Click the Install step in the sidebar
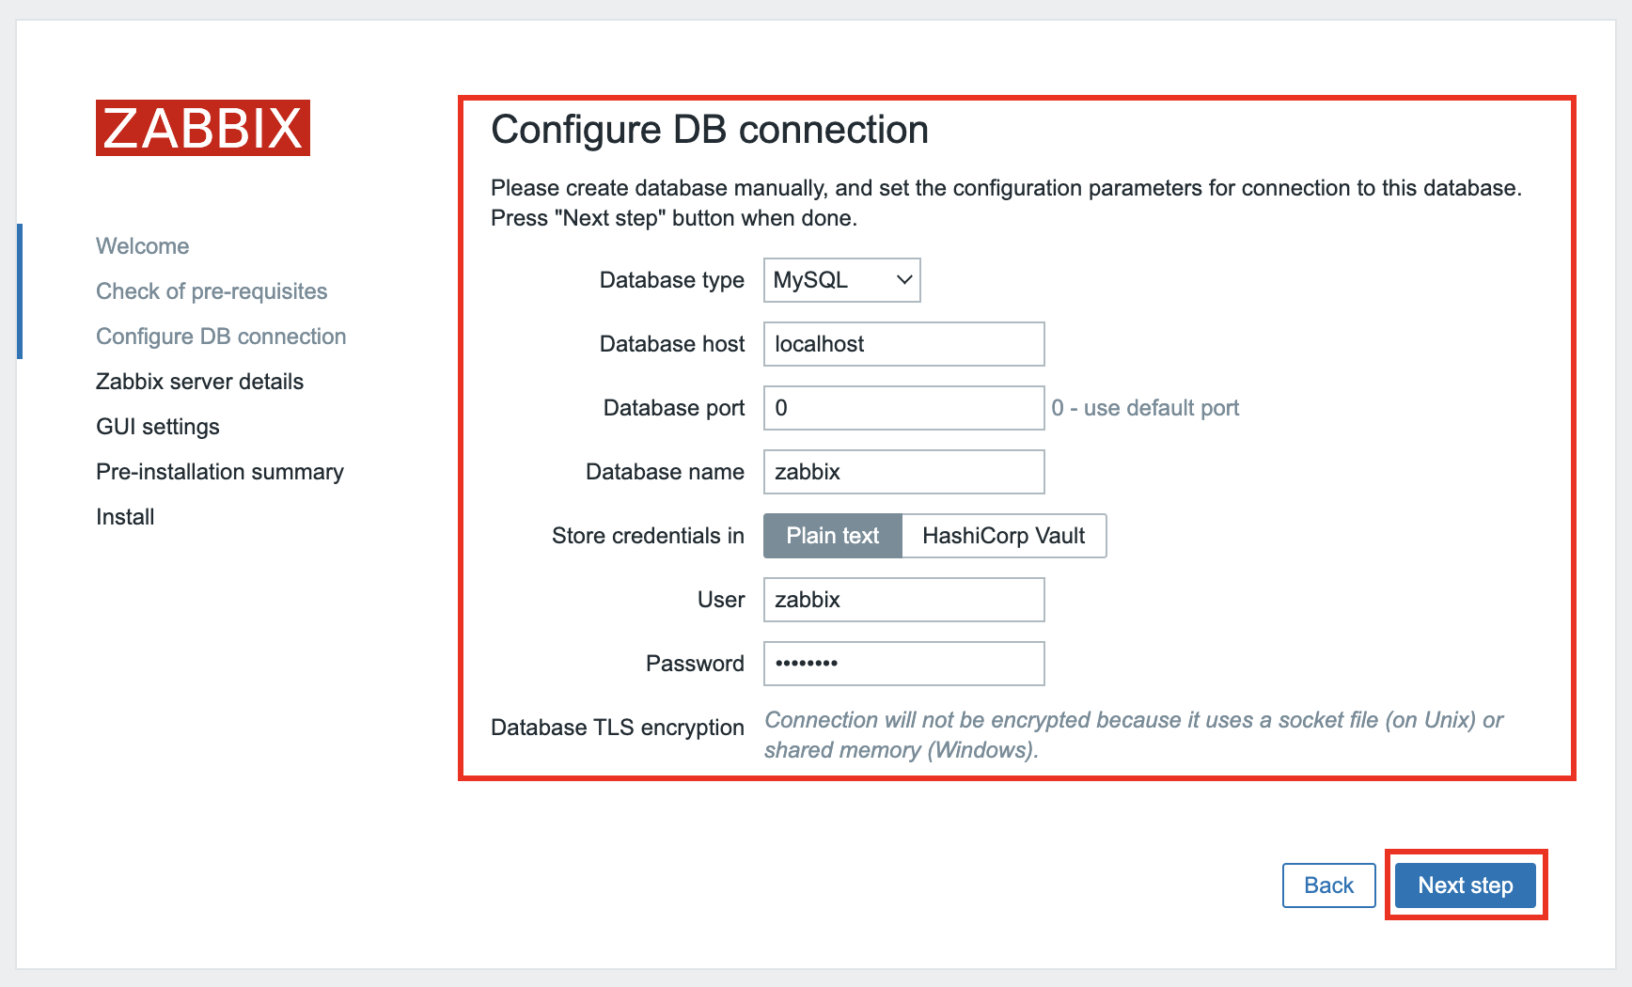This screenshot has width=1632, height=987. pos(125,517)
